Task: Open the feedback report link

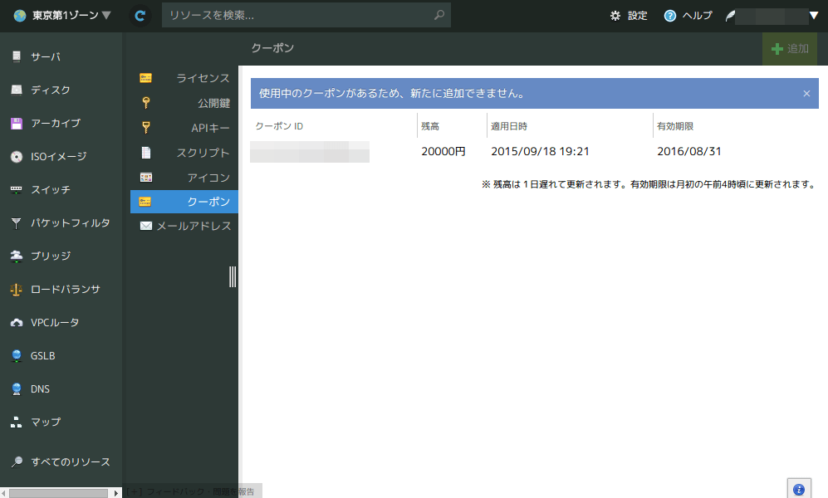Action: (191, 491)
